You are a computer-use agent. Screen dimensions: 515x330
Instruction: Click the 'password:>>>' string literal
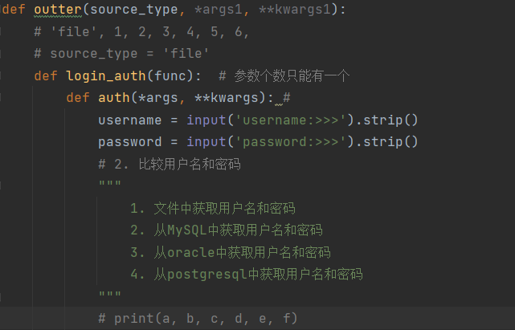(292, 142)
